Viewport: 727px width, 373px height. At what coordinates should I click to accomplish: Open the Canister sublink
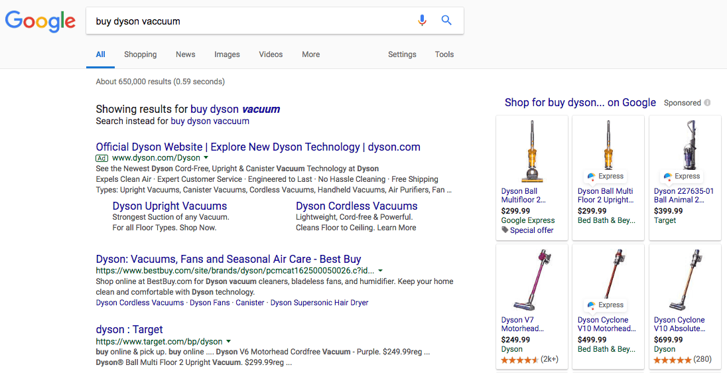coord(250,303)
